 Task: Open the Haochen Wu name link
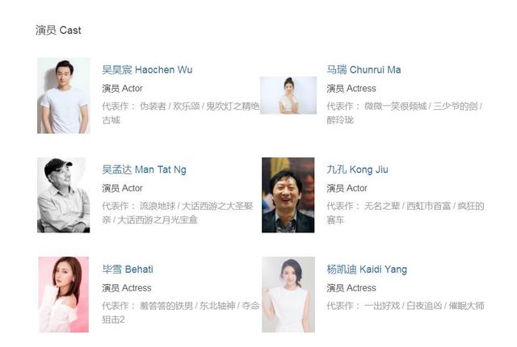147,69
